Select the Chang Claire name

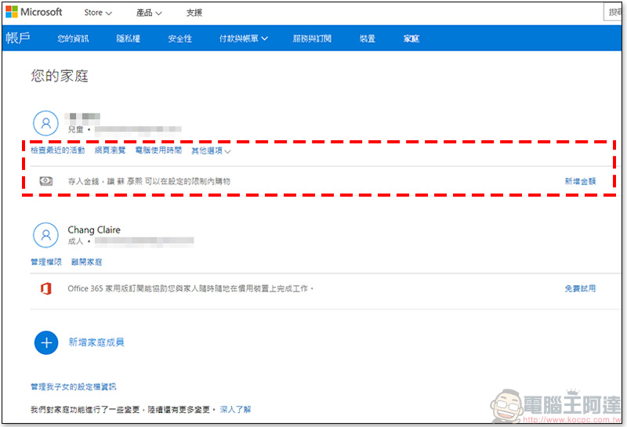click(x=94, y=230)
